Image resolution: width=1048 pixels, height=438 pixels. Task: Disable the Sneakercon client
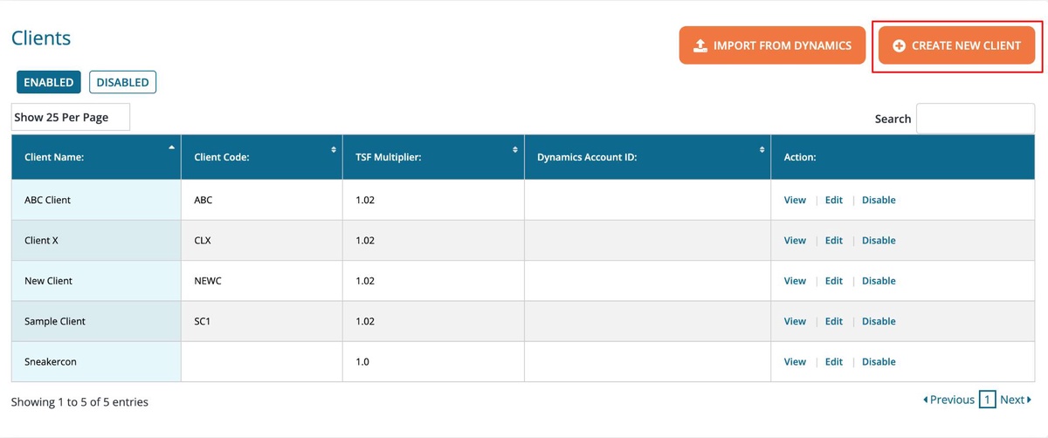coord(879,361)
